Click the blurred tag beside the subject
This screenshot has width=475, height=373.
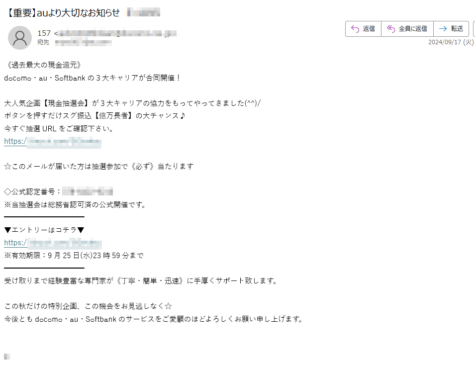point(144,13)
